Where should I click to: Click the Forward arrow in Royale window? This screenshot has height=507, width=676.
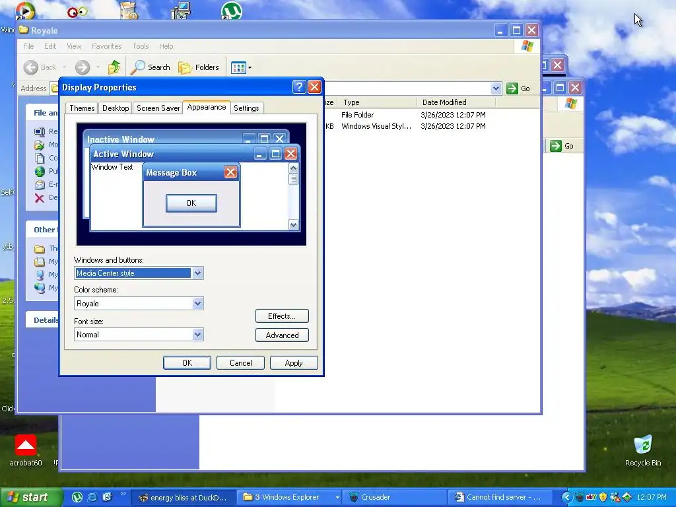click(83, 67)
